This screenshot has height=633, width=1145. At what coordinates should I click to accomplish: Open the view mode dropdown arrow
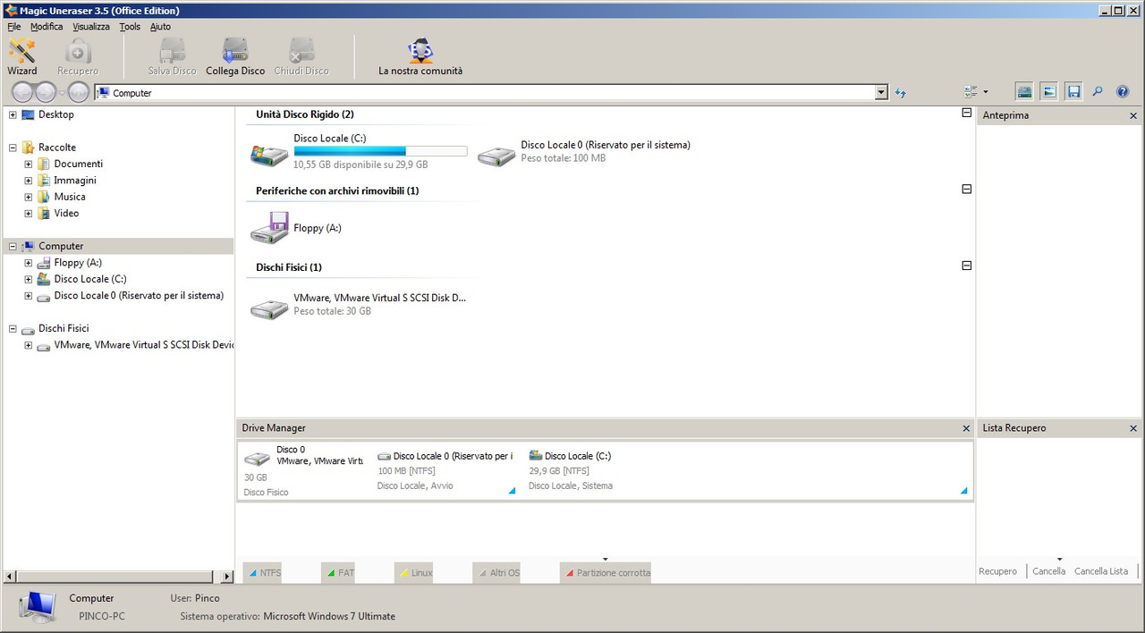[x=986, y=92]
